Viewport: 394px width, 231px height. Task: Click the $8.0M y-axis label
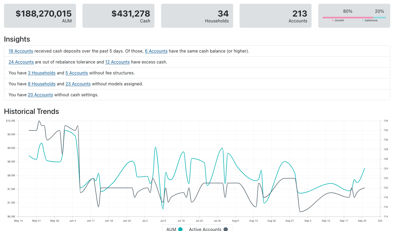click(x=11, y=176)
